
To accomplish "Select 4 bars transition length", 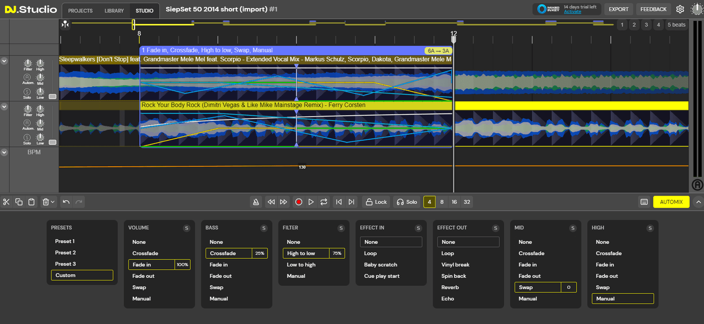I will 429,202.
